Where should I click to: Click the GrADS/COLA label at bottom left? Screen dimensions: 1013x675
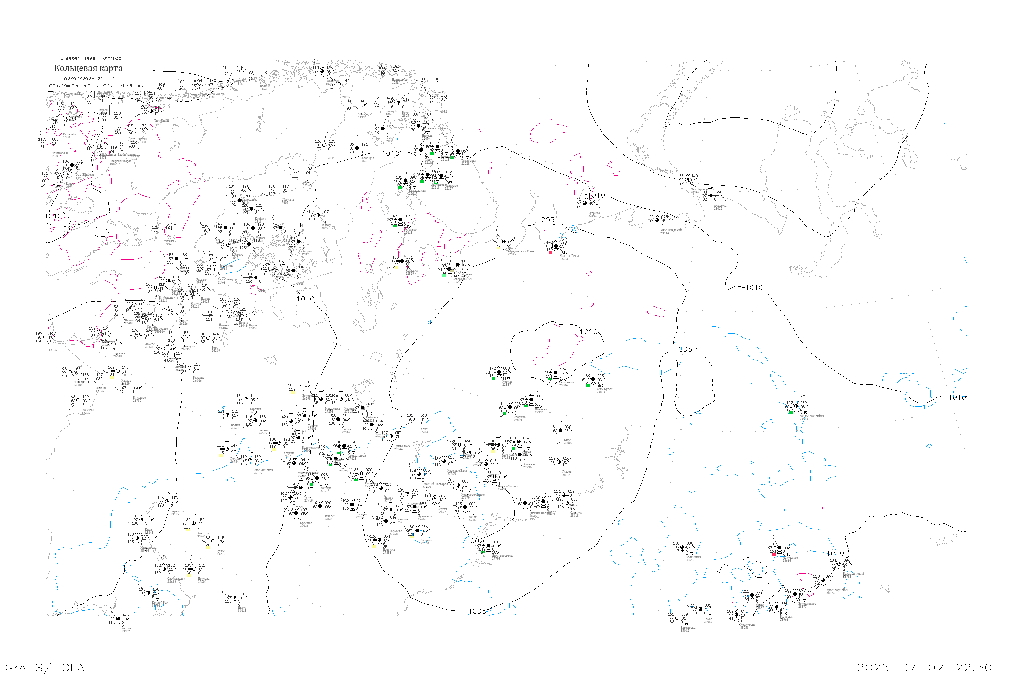(45, 667)
